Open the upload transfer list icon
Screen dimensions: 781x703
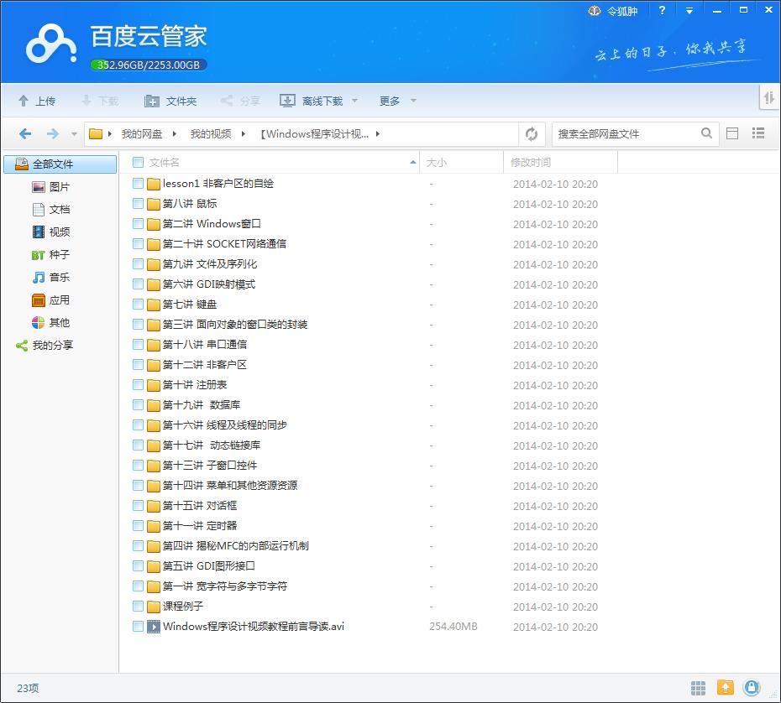(x=726, y=688)
